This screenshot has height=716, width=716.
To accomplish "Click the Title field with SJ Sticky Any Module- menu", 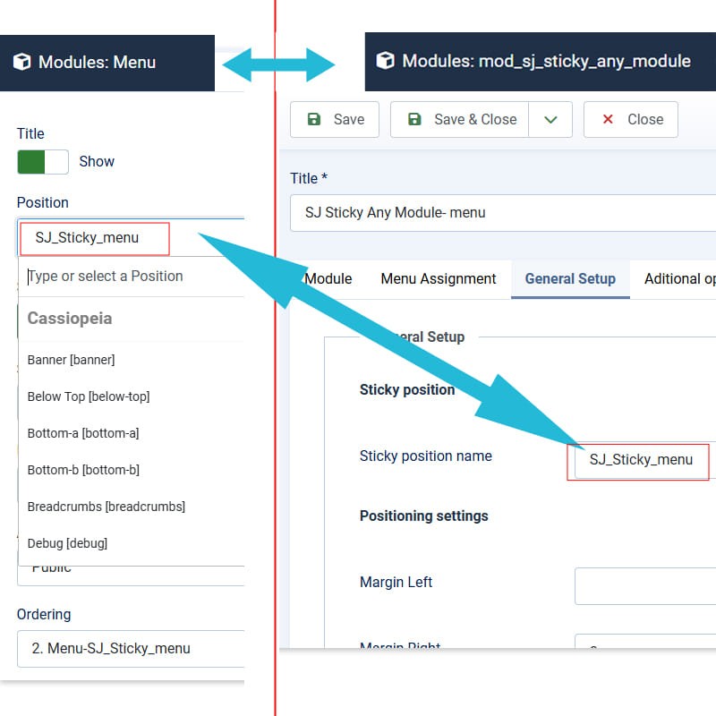I will coord(503,213).
